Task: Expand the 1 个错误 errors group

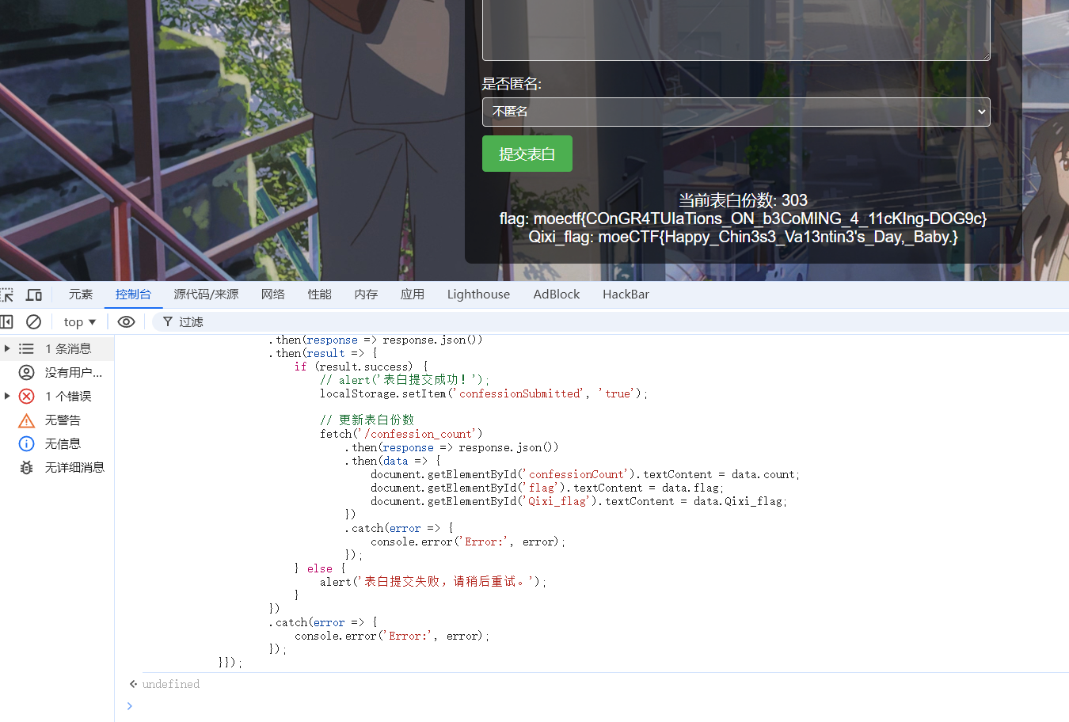Action: coord(7,396)
